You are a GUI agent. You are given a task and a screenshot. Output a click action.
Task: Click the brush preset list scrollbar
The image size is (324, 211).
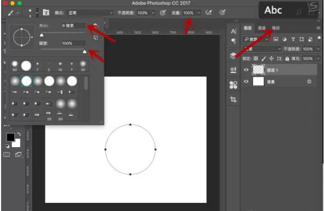(x=86, y=83)
